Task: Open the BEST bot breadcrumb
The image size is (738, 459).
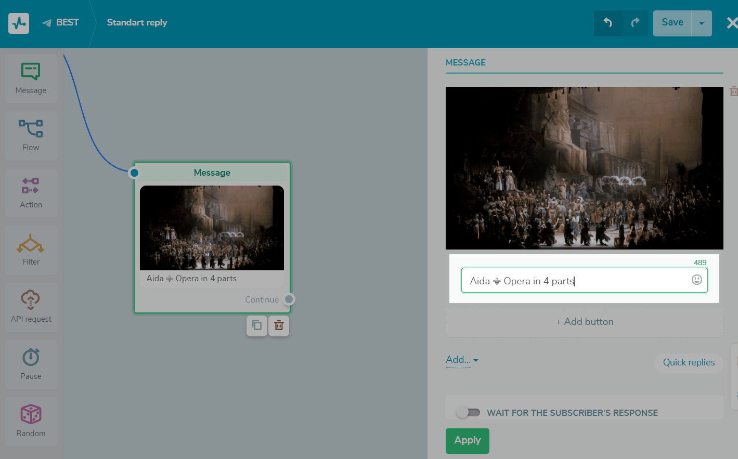Action: click(60, 22)
